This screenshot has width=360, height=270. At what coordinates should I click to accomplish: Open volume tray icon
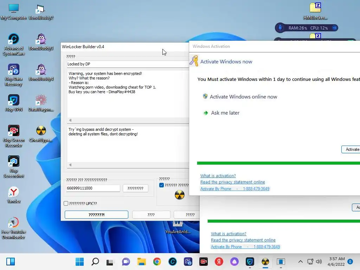[319, 262]
